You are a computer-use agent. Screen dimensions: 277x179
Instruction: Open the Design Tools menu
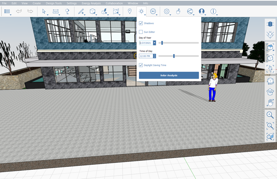coord(54,3)
